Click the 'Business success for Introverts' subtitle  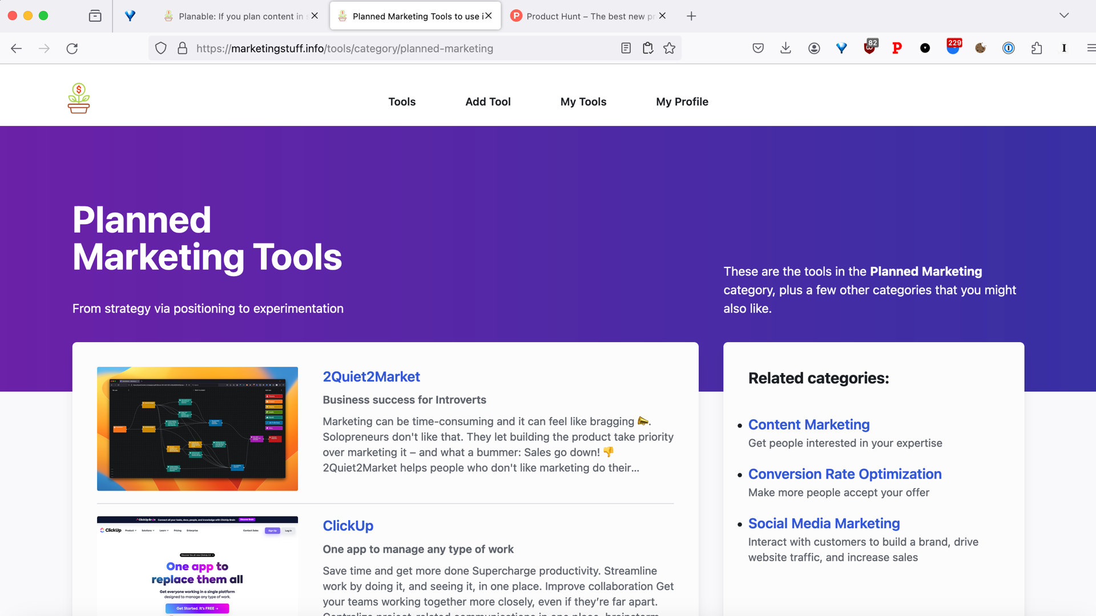click(404, 400)
